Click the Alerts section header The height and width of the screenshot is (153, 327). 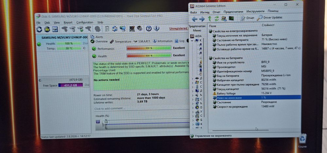pos(97,37)
